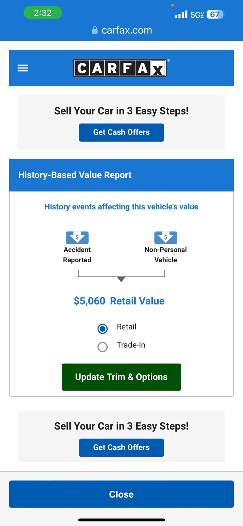Tap the home indicator bar
Image resolution: width=243 pixels, height=526 pixels.
[121, 520]
